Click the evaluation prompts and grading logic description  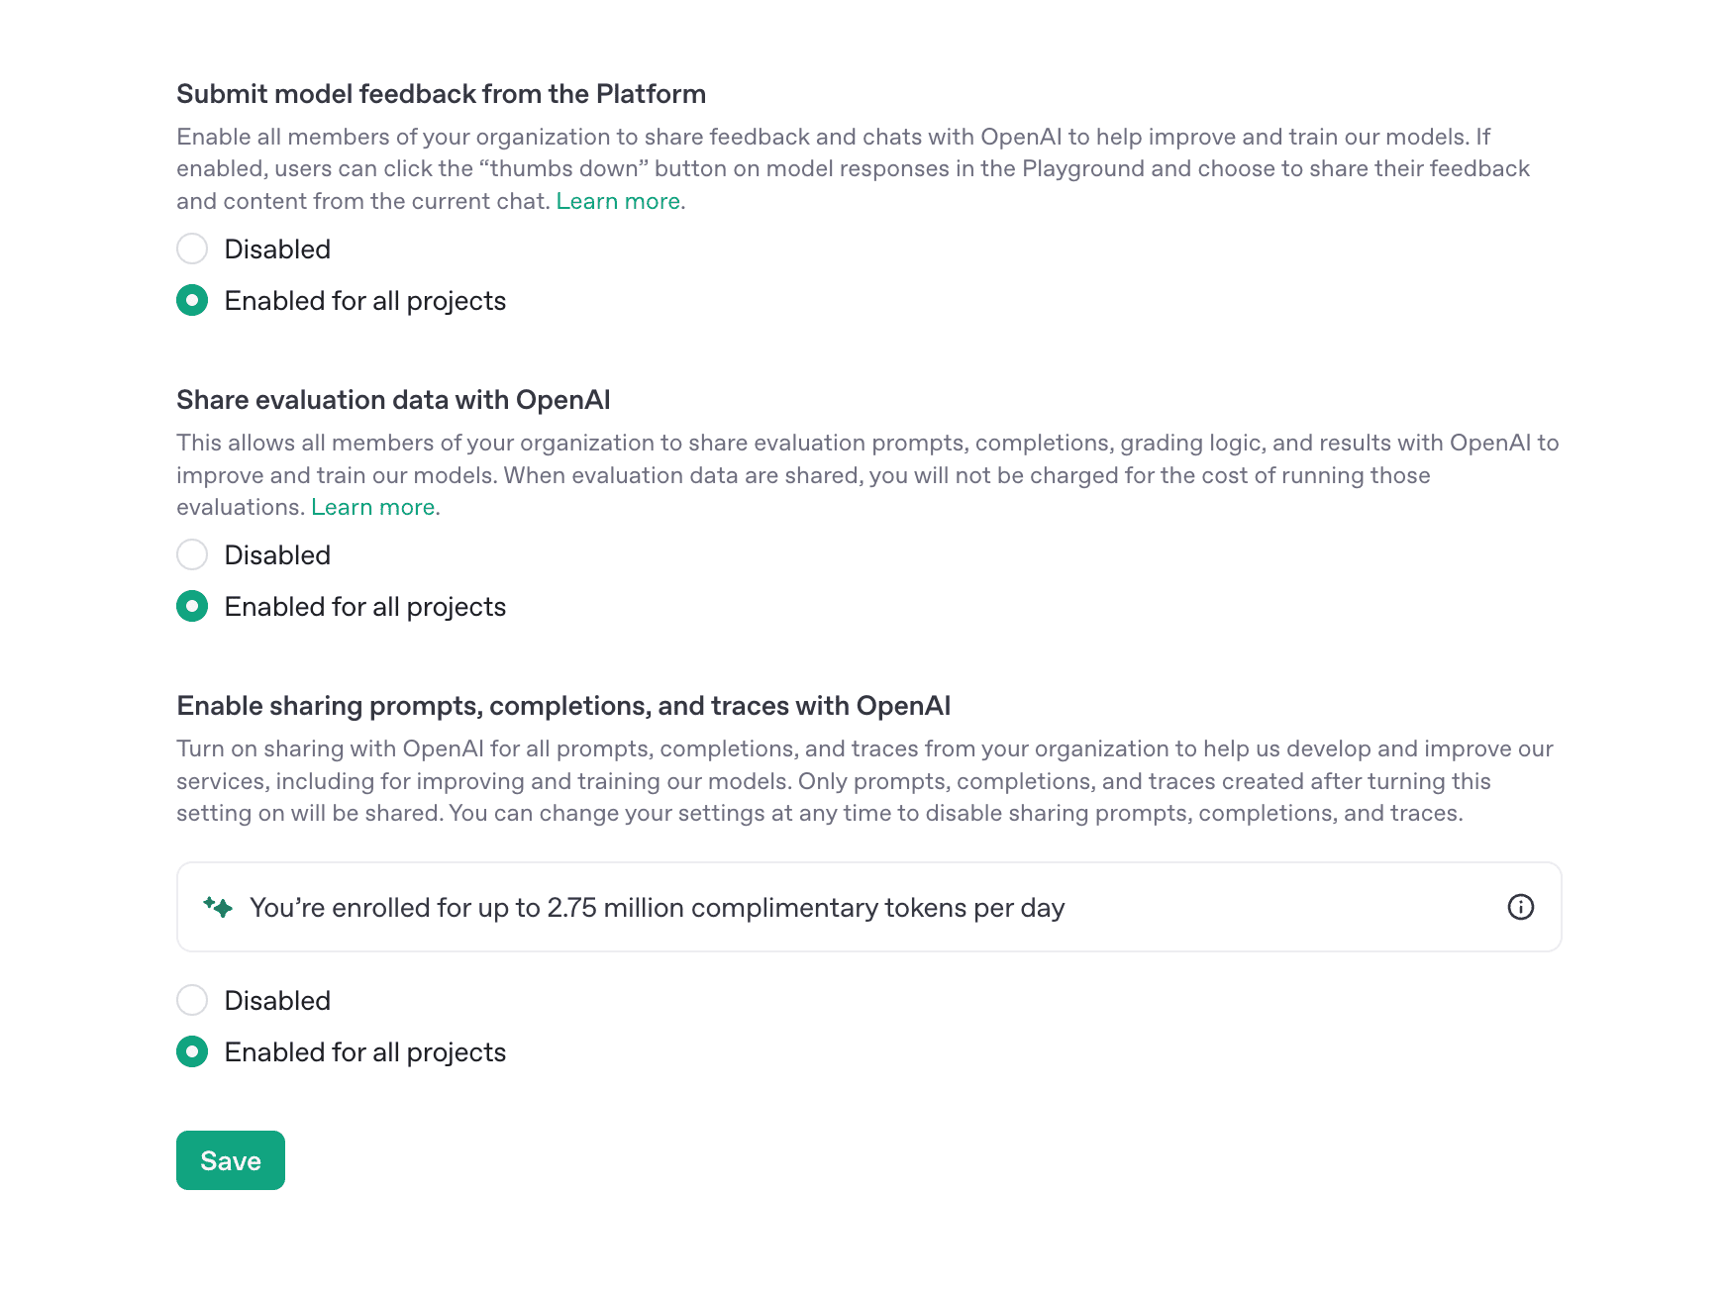tap(867, 474)
